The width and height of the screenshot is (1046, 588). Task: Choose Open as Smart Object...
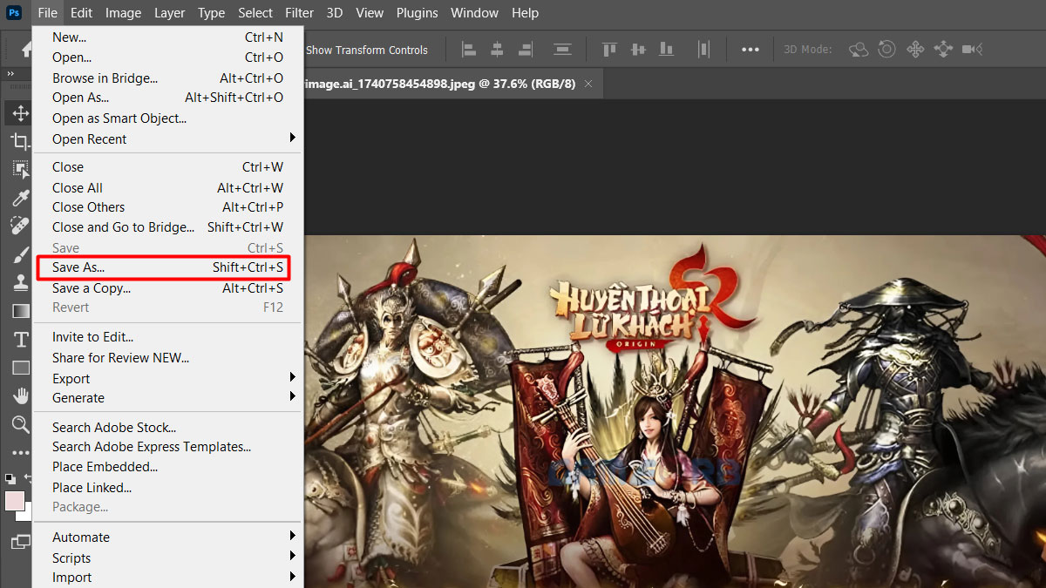click(x=167, y=118)
